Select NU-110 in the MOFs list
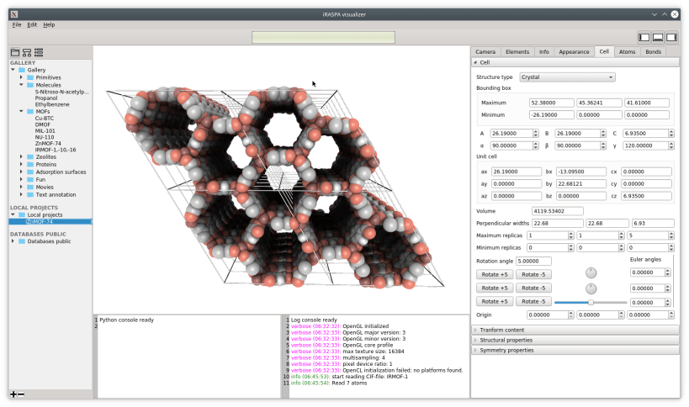Screen dimensions: 689x407 point(45,137)
